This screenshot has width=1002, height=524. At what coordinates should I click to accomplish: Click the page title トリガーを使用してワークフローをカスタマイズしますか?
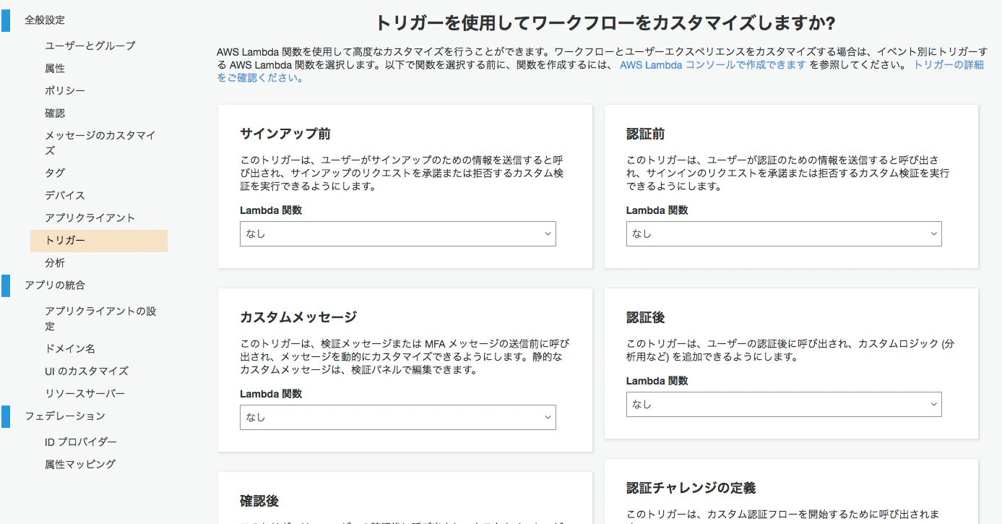(605, 23)
